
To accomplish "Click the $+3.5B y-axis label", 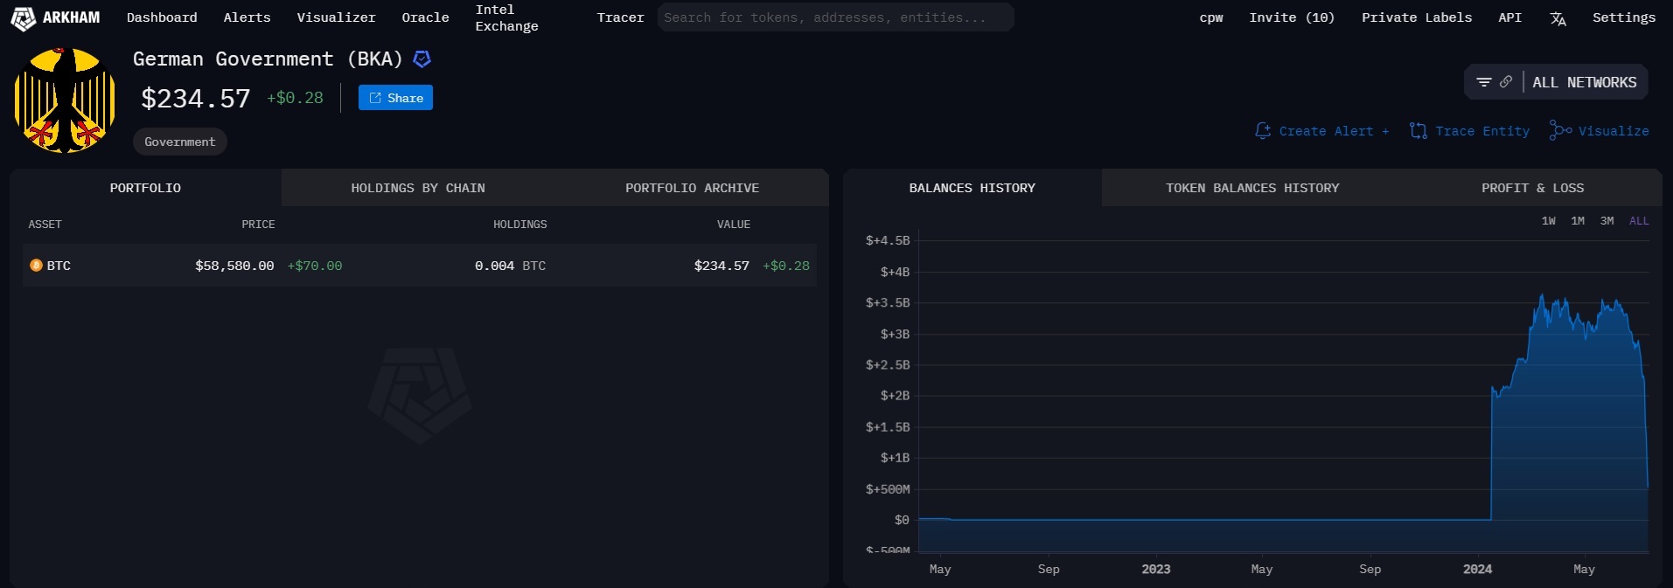I will [888, 302].
